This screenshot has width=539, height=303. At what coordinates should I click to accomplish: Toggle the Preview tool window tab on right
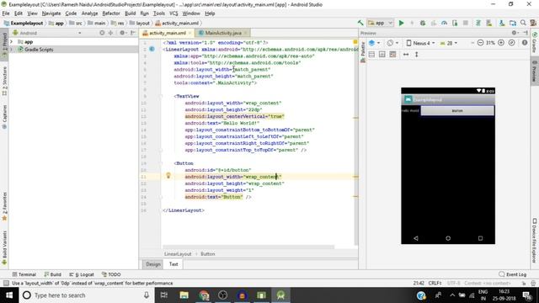(535, 72)
